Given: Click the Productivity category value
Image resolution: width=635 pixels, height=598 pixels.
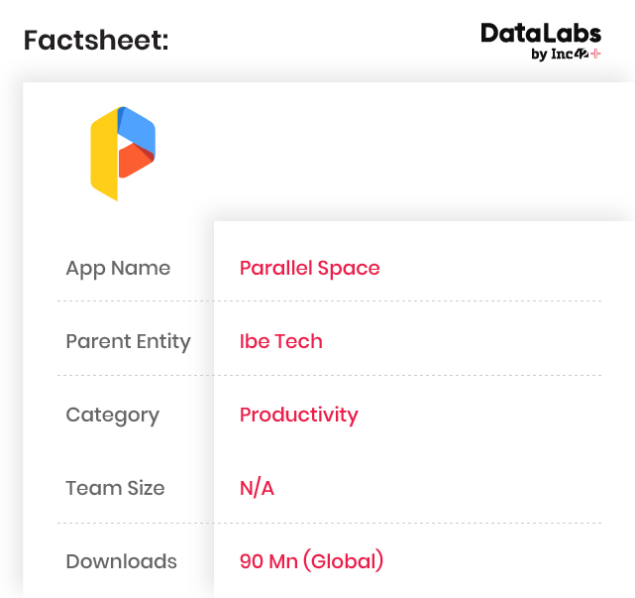Looking at the screenshot, I should pos(298,415).
